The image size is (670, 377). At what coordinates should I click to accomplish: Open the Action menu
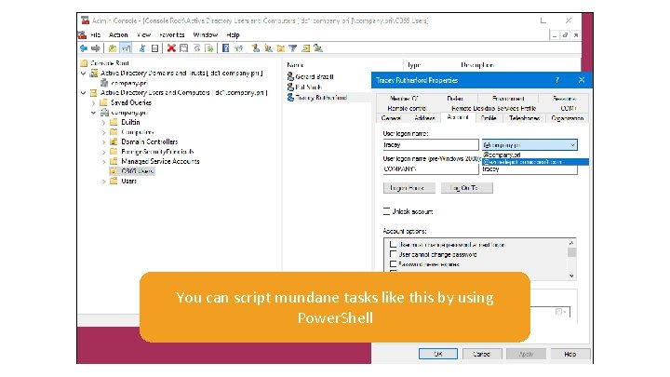coord(118,34)
